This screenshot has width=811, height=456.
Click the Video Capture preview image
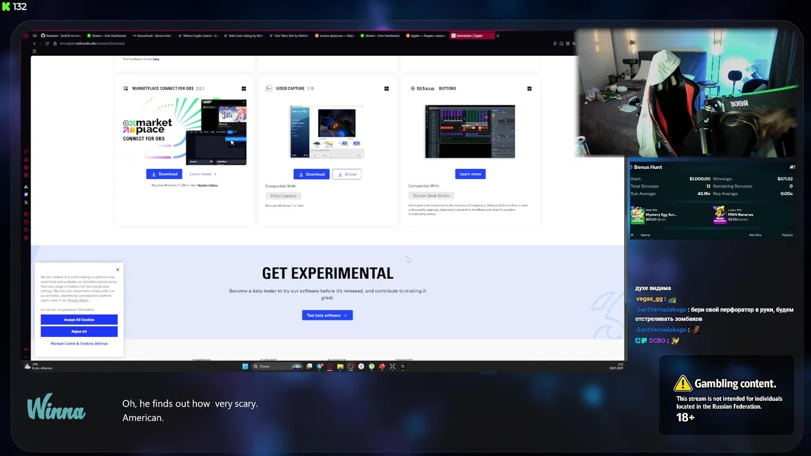tap(327, 132)
